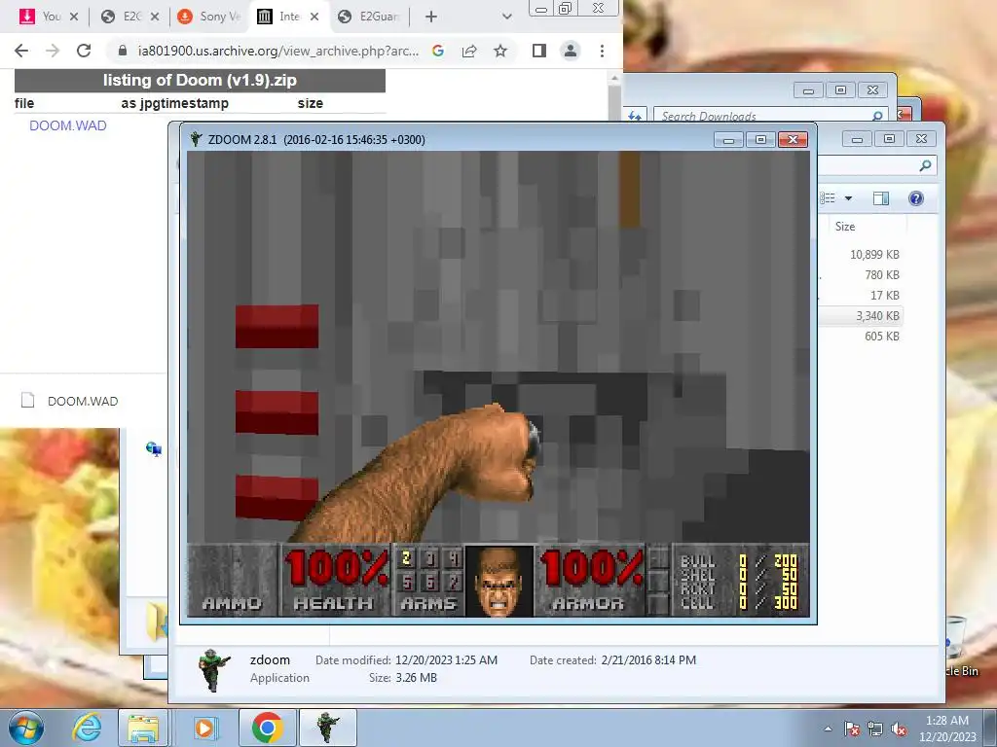The image size is (997, 747).
Task: Toggle Chrome side panel icon
Action: (539, 51)
